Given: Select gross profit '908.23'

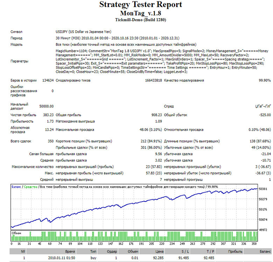Looking at the screenshot, I should tap(156, 115).
